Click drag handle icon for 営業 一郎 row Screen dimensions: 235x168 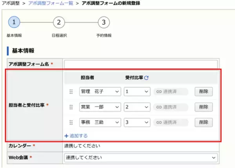click(71, 107)
